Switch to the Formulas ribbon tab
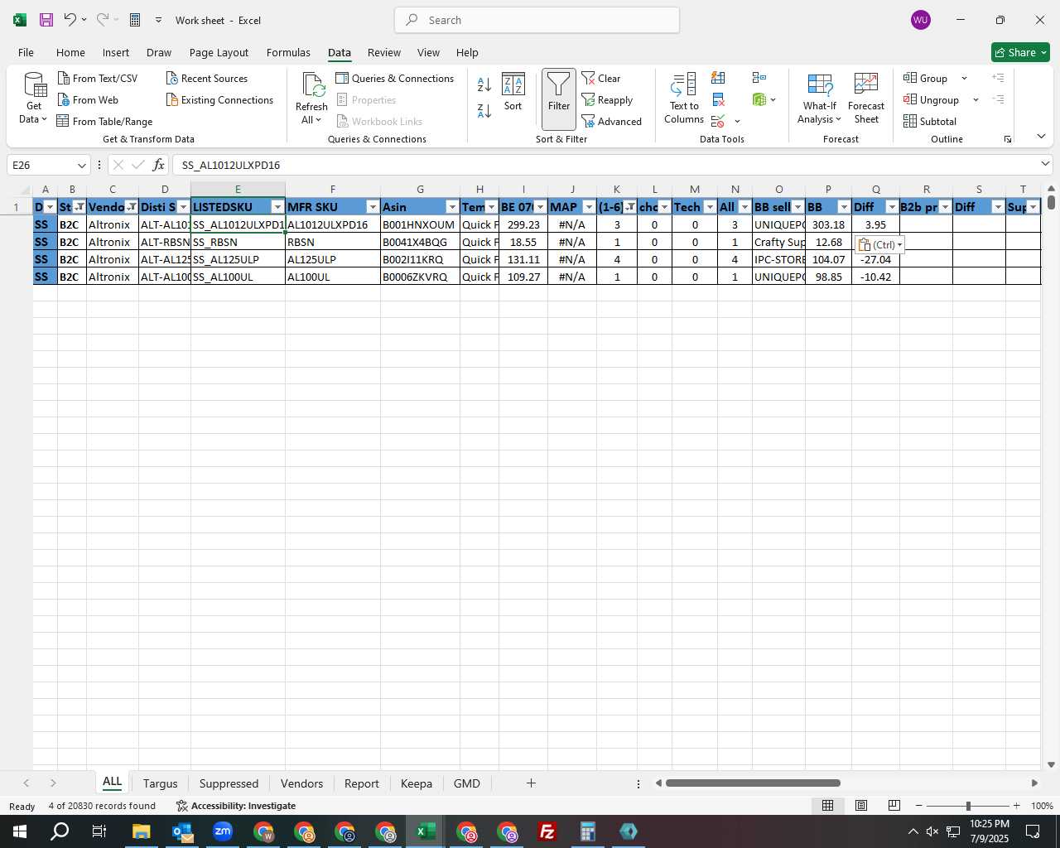Image resolution: width=1060 pixels, height=848 pixels. point(288,52)
